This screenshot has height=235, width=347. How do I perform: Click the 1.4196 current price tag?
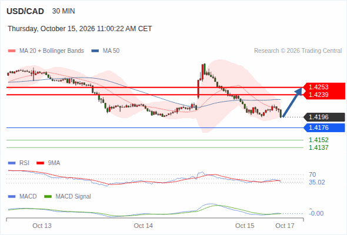click(x=325, y=117)
